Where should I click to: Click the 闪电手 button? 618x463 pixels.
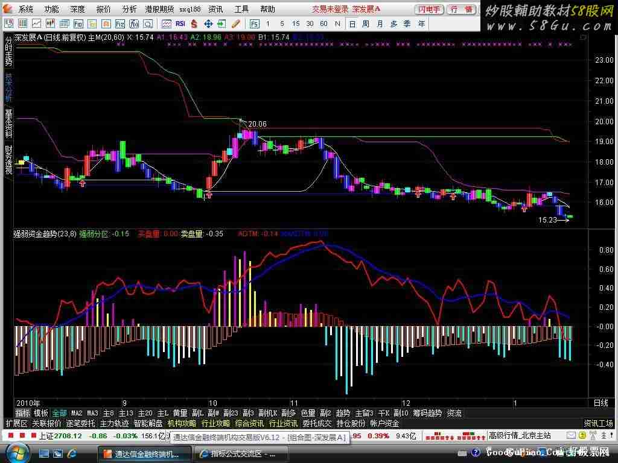pos(429,9)
